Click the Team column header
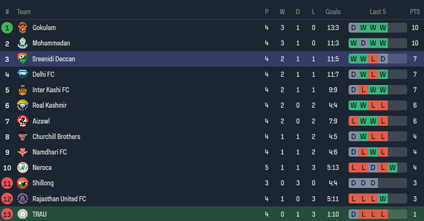The width and height of the screenshot is (424, 221). click(x=23, y=11)
